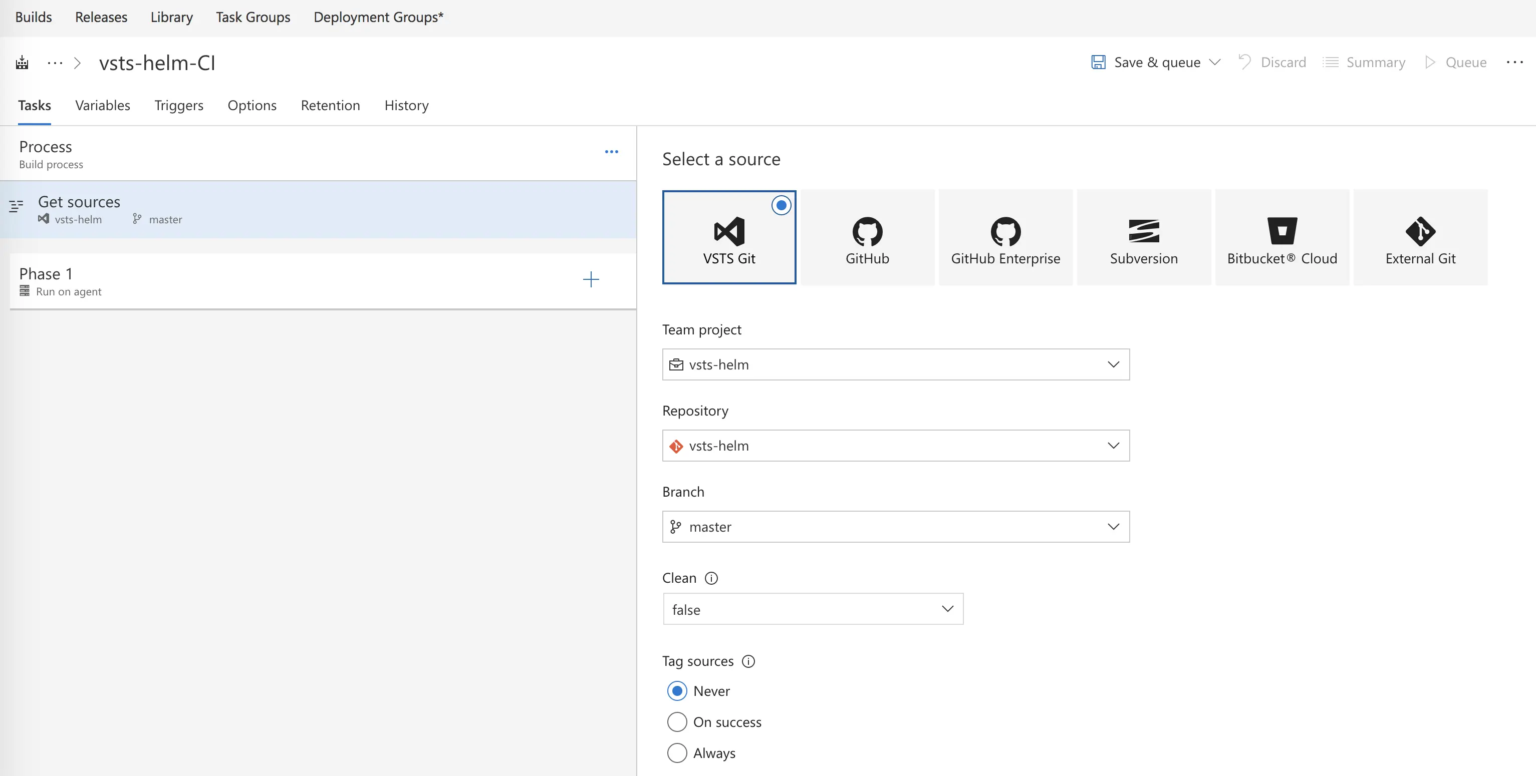Click the Queue play icon
The height and width of the screenshot is (776, 1536).
click(x=1430, y=62)
